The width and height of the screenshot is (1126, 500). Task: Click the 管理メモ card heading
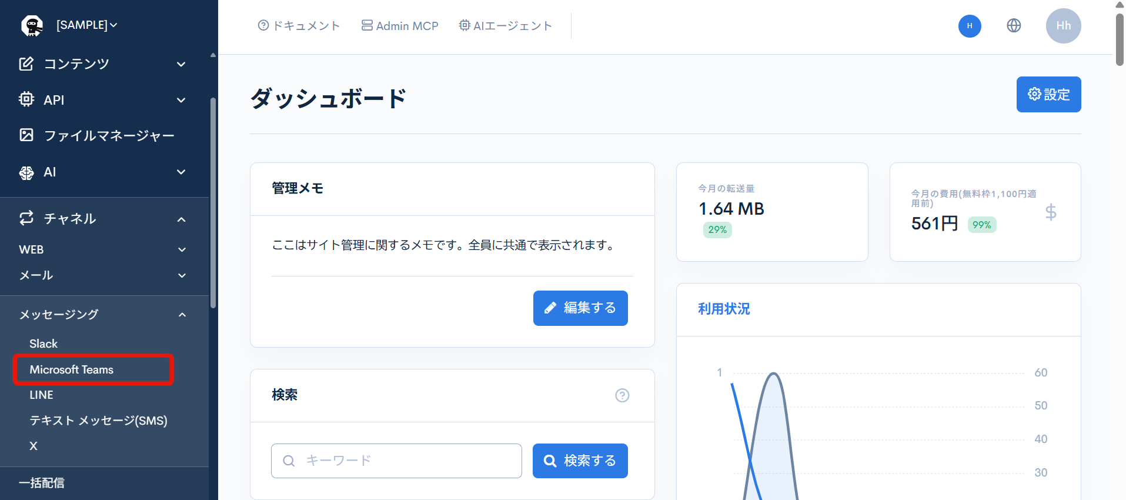point(298,188)
